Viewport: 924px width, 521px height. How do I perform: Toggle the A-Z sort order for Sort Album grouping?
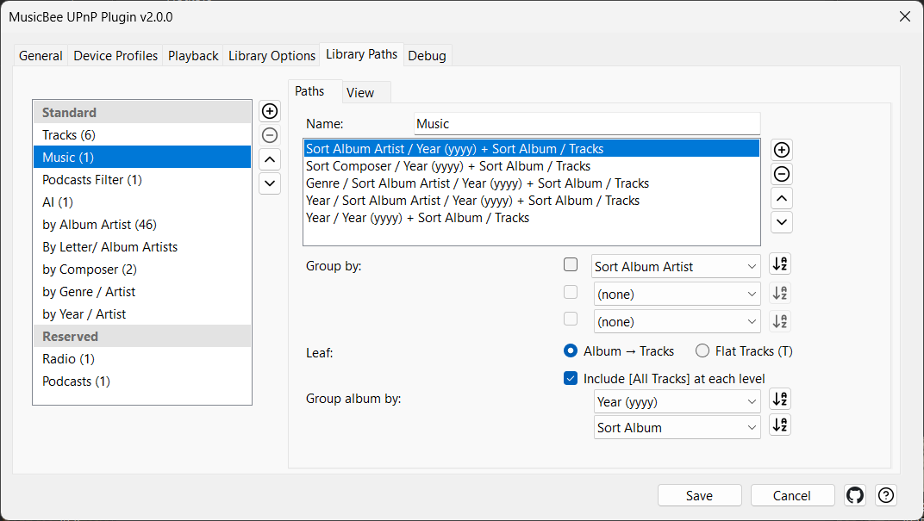[x=780, y=425]
